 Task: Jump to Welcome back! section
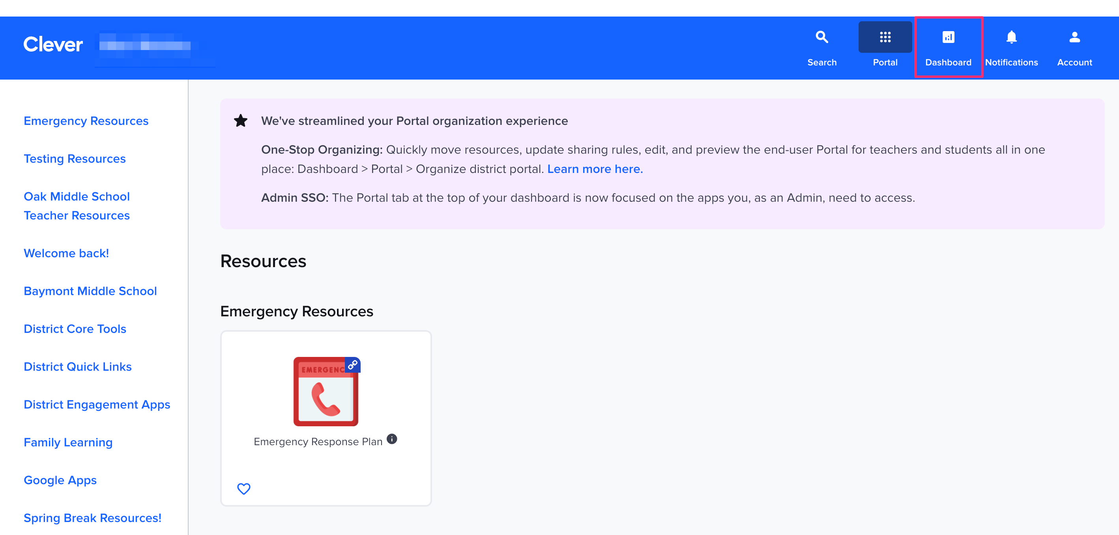tap(66, 253)
